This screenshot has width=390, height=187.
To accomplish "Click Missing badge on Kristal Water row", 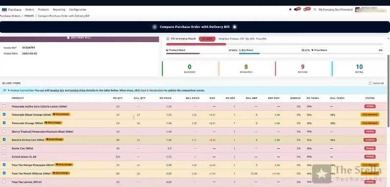I will pyautogui.click(x=370, y=157).
